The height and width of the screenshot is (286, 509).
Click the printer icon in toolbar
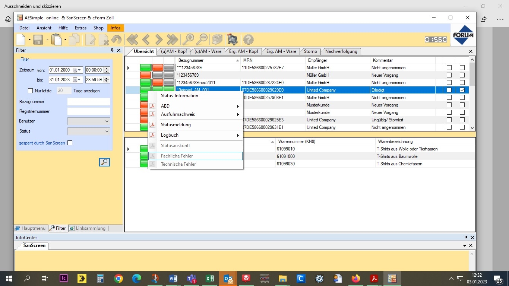(x=217, y=39)
